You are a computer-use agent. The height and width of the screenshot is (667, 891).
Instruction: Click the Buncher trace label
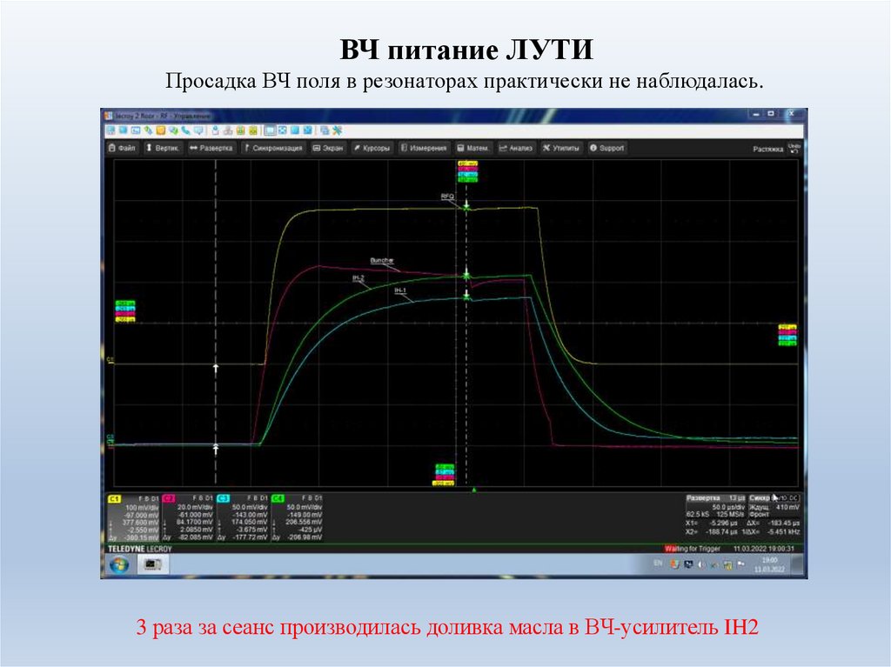382,261
